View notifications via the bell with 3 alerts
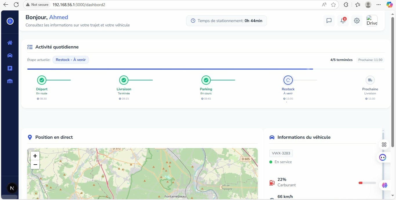 [343, 21]
